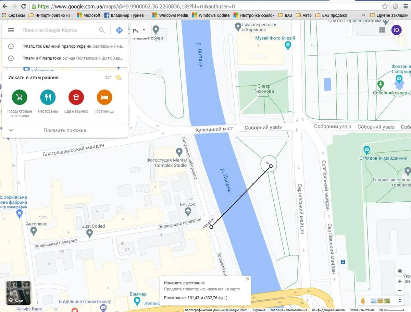Click the Продуктовые магазины green cart icon
The height and width of the screenshot is (312, 411).
[x=20, y=97]
